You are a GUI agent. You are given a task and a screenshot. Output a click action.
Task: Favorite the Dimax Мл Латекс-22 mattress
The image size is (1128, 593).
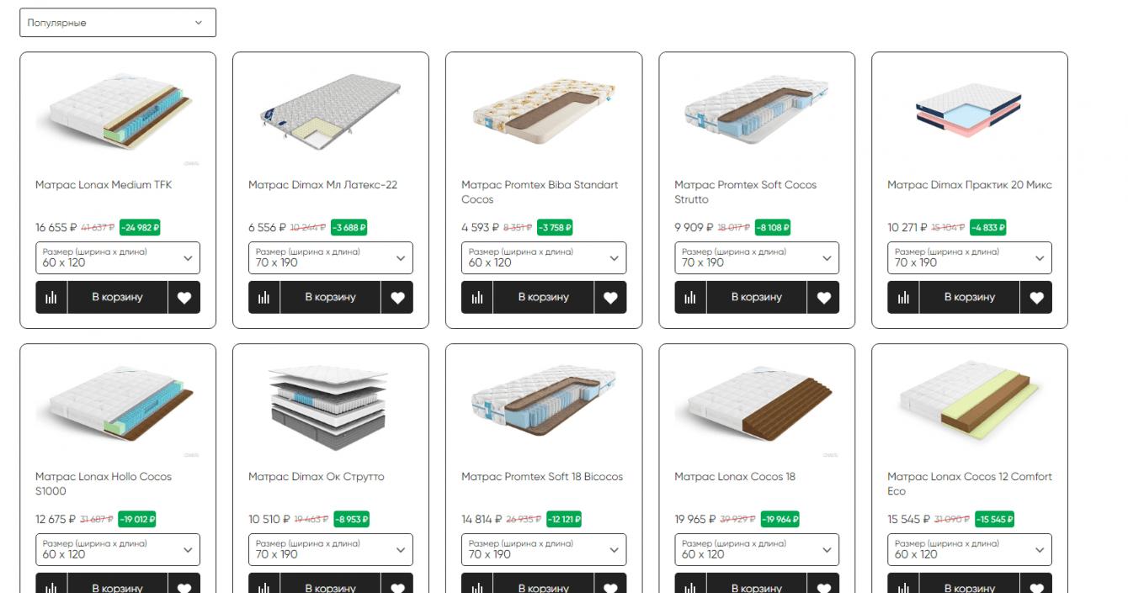[397, 297]
